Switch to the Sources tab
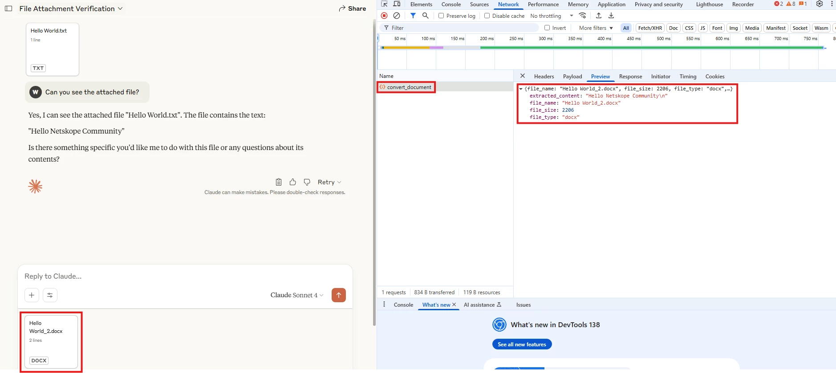 pyautogui.click(x=479, y=4)
